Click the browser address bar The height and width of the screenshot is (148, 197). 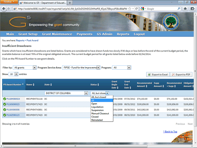tap(73, 9)
